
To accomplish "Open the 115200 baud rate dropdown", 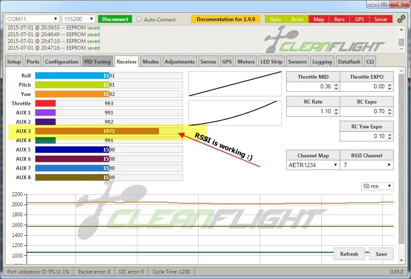I will click(x=79, y=19).
